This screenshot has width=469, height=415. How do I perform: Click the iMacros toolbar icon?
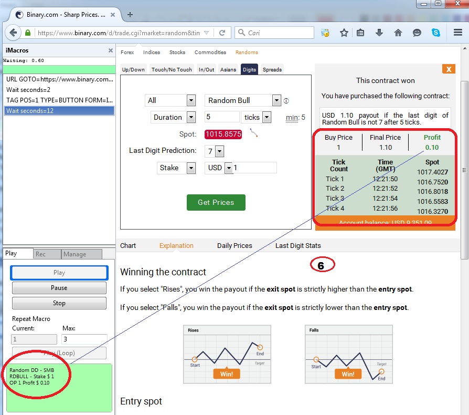[x=325, y=33]
